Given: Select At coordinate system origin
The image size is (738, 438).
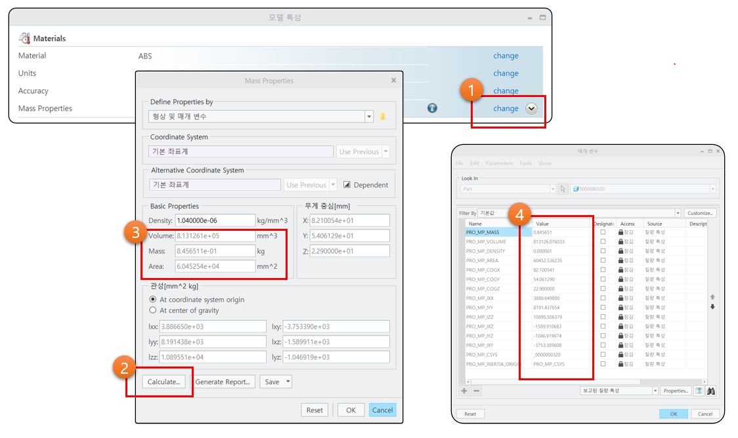Looking at the screenshot, I should point(152,300).
